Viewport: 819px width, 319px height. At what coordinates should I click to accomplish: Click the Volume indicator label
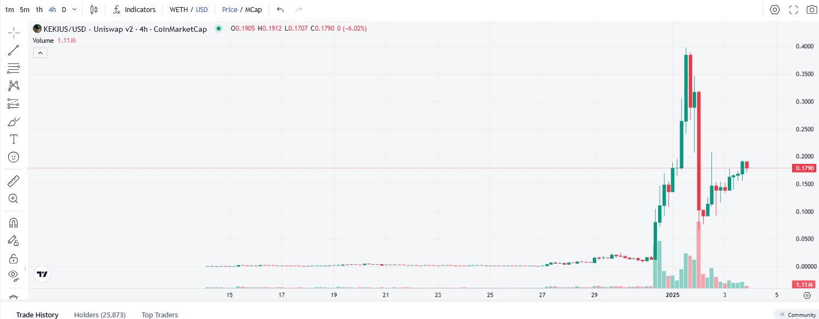coord(43,41)
